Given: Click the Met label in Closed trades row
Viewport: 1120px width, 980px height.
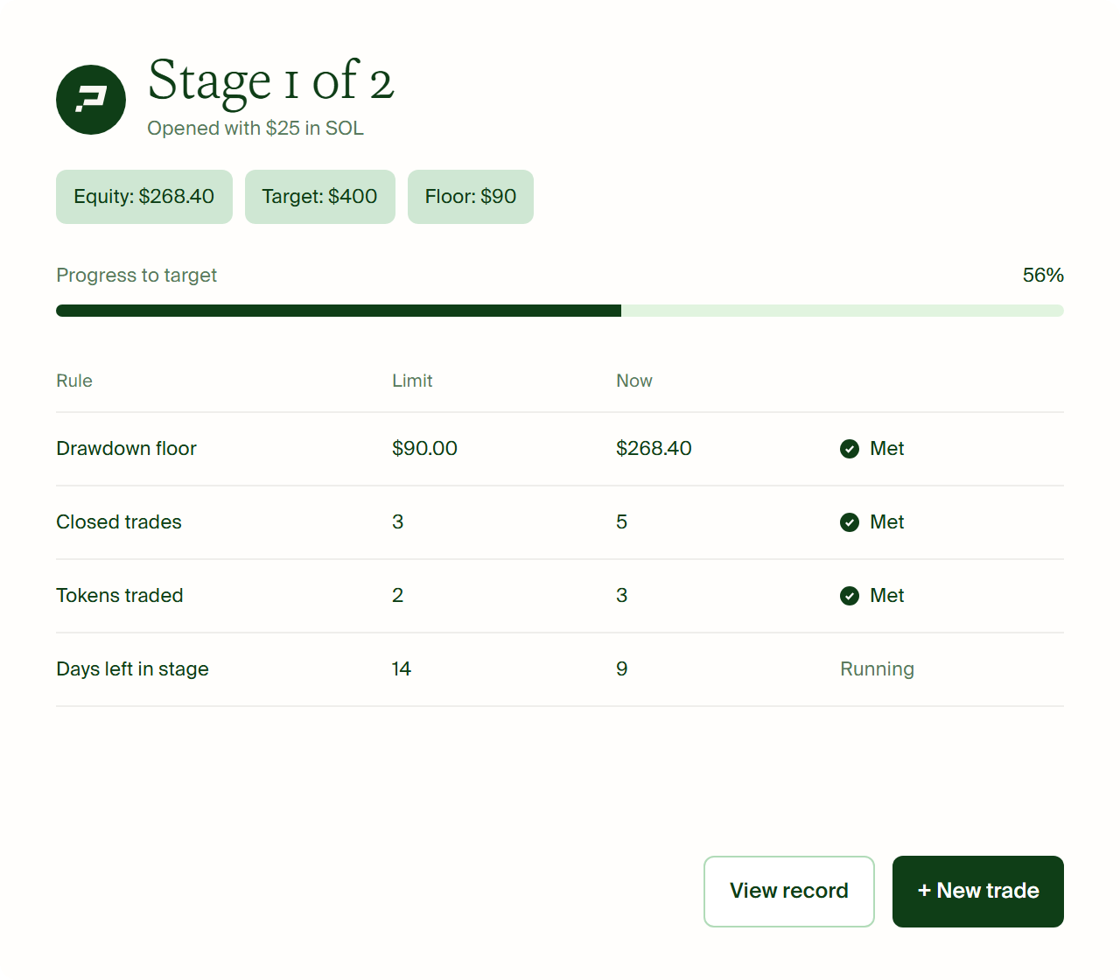Looking at the screenshot, I should point(887,522).
